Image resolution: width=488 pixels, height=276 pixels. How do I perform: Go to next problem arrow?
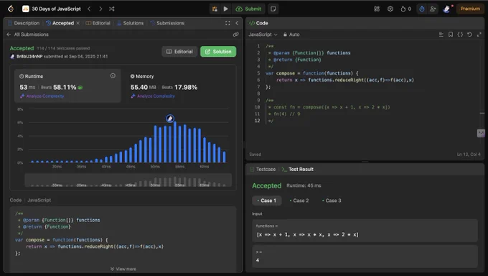click(x=100, y=9)
